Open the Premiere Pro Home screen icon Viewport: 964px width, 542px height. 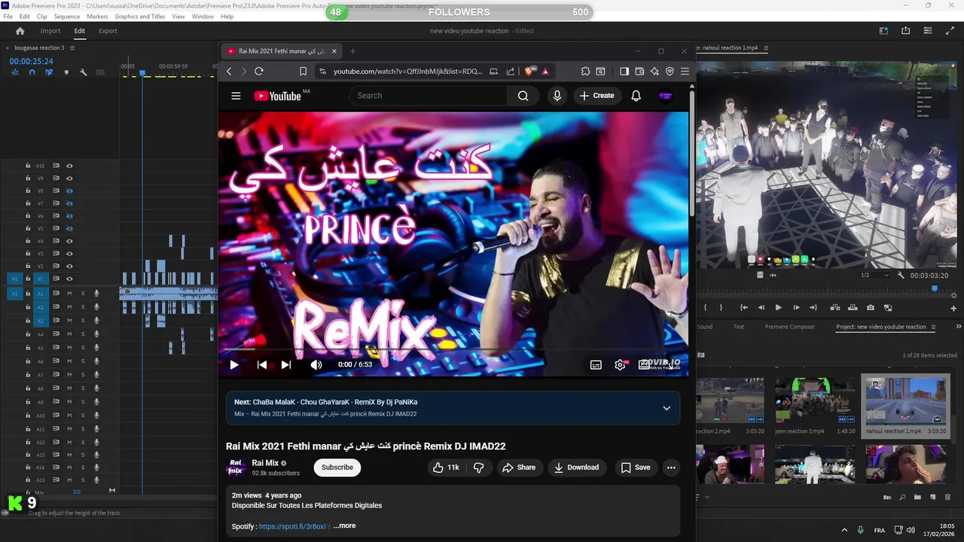click(x=20, y=31)
